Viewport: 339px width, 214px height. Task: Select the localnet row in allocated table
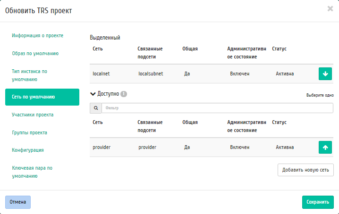point(189,74)
